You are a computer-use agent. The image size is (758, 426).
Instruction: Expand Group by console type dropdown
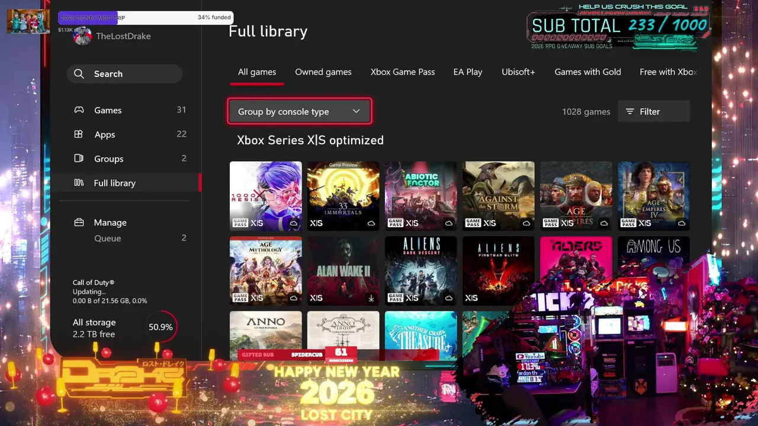click(299, 111)
